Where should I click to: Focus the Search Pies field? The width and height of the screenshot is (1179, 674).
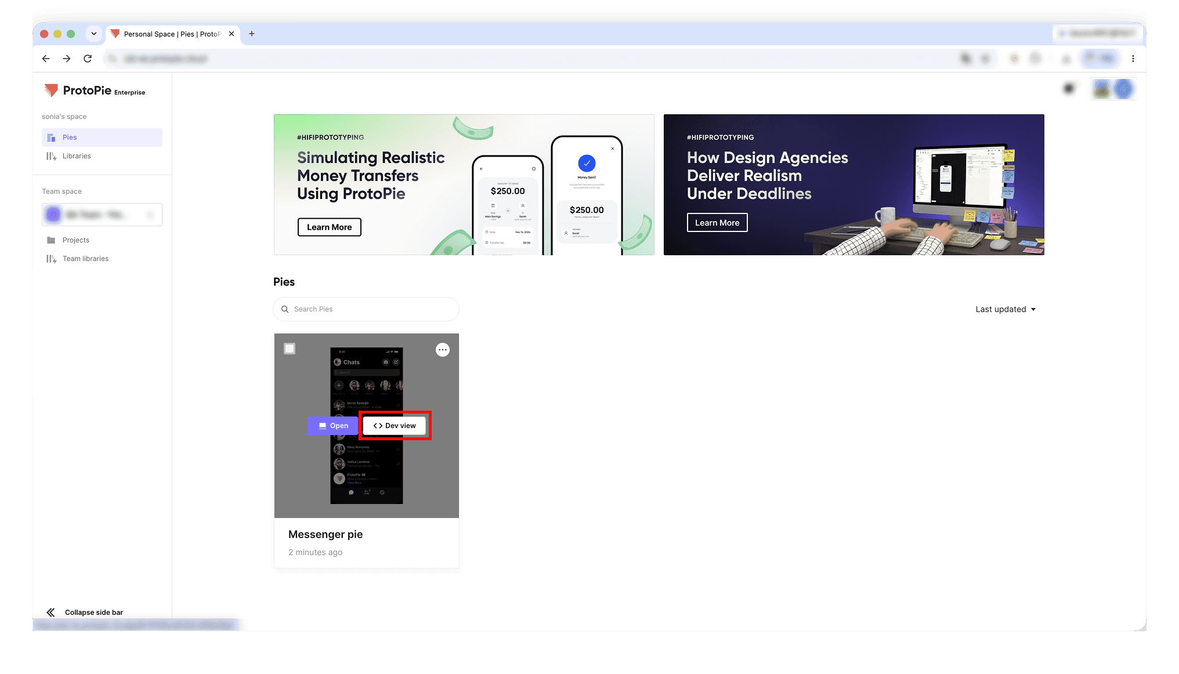[x=366, y=309]
